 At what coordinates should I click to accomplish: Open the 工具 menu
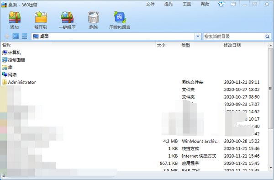[x=187, y=4]
